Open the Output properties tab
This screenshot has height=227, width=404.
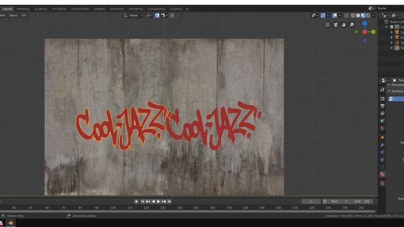tap(383, 106)
